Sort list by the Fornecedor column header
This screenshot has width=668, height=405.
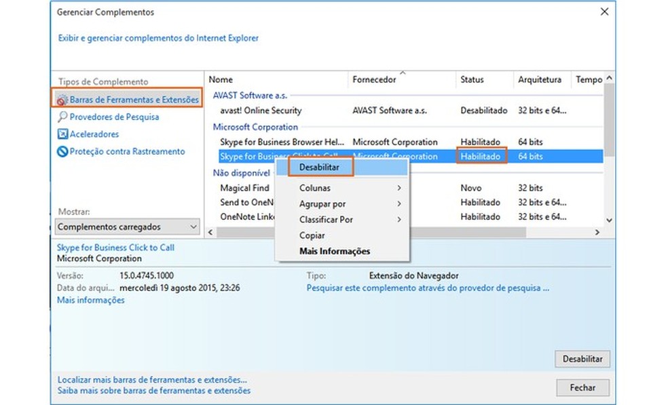coord(374,80)
